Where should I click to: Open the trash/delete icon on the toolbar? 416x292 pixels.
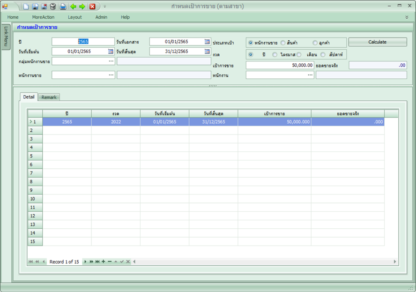tap(52, 6)
